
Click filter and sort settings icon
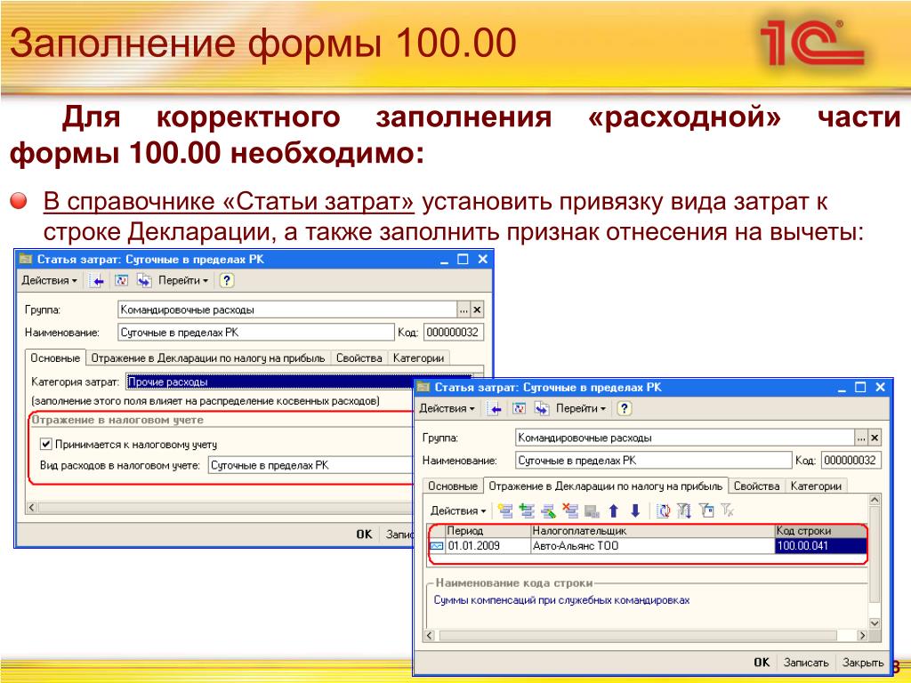684,510
